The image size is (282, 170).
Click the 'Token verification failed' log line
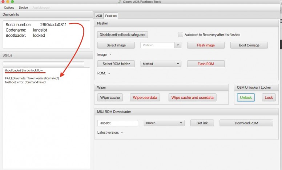pos(32,78)
